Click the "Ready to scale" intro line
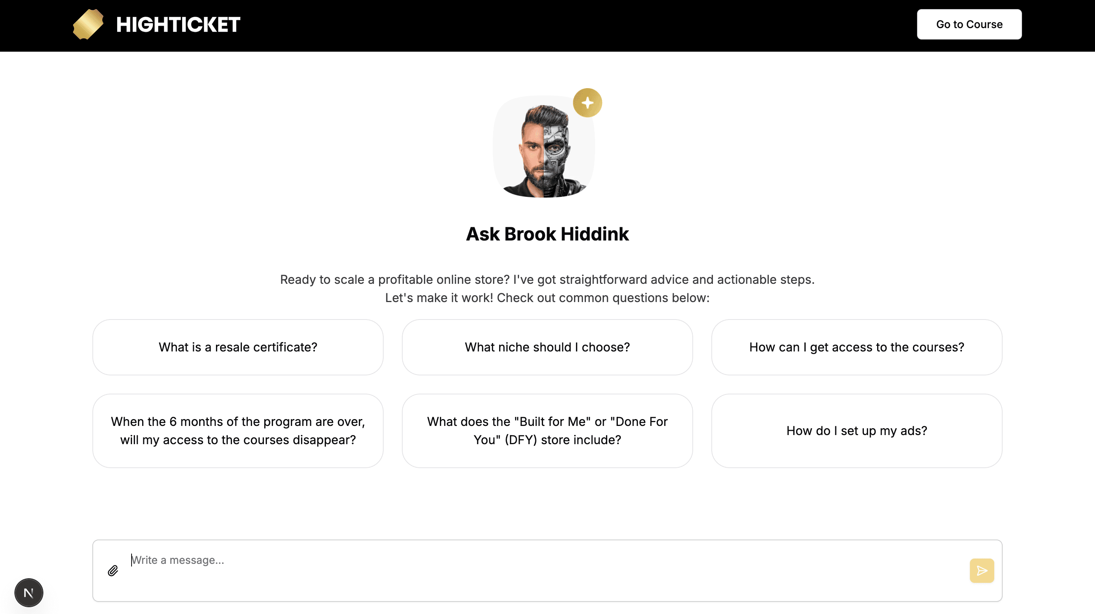This screenshot has width=1095, height=614. [547, 280]
